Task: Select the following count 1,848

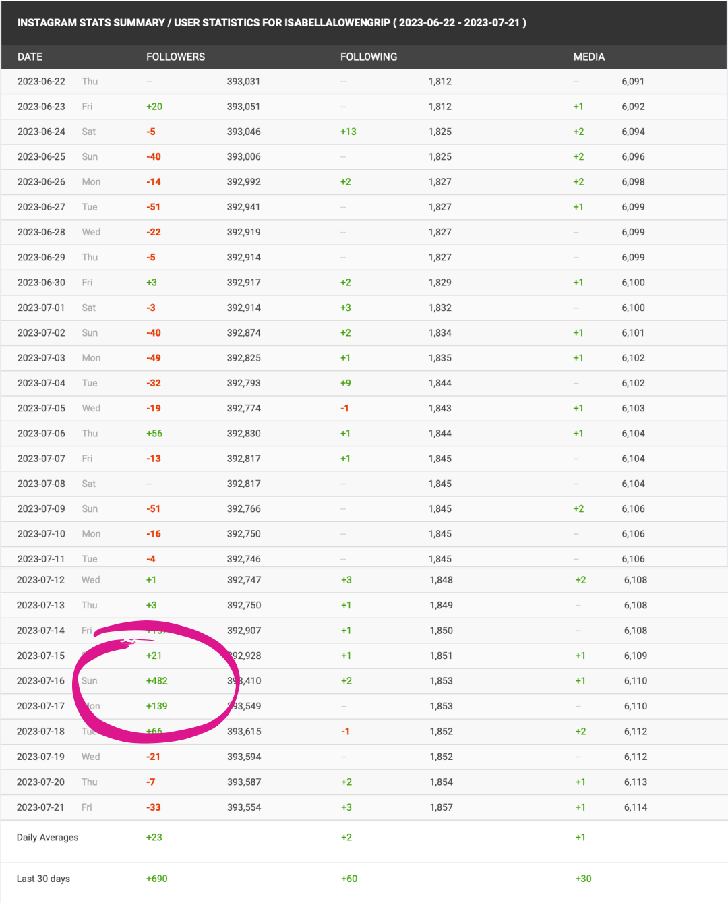Action: 442,580
